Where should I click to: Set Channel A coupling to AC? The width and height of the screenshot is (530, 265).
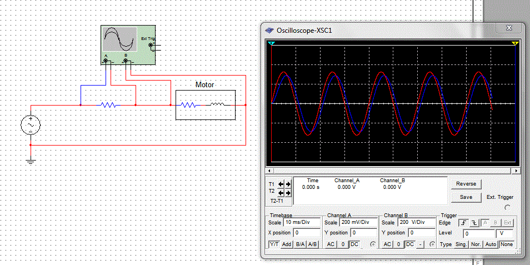[331, 244]
